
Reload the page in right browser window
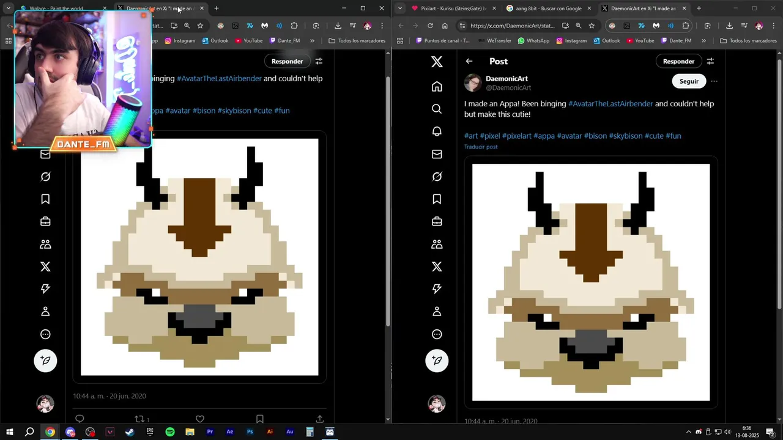click(x=430, y=26)
